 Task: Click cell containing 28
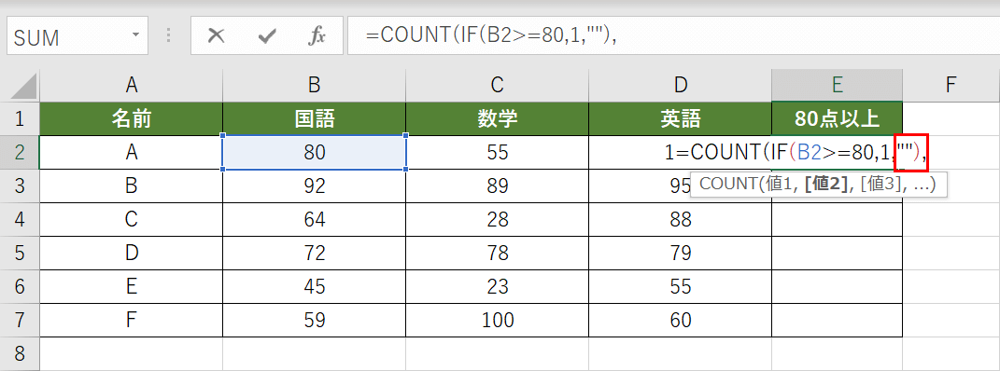[498, 220]
